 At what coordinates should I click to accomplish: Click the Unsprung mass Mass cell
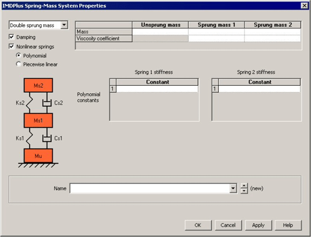(160, 31)
